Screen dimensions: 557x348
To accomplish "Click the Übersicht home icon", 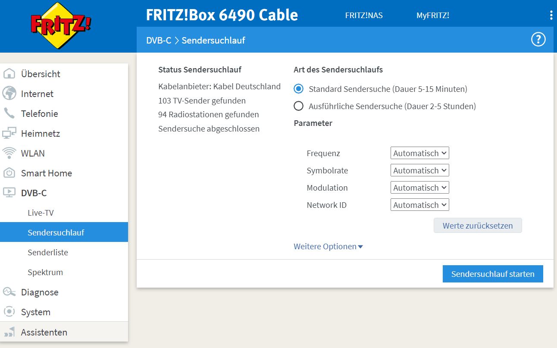I will tap(9, 74).
